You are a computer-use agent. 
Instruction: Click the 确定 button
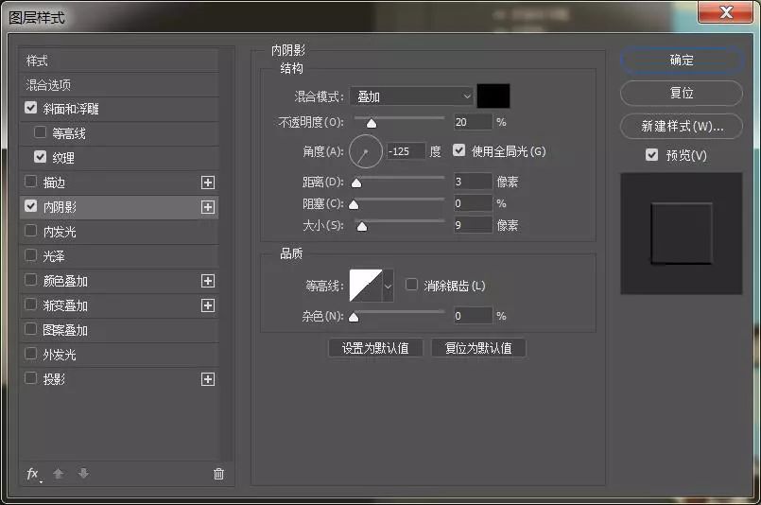coord(682,60)
